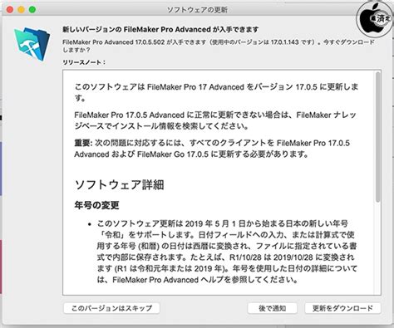Close the software update window
Viewport: 394px width, 328px height.
tap(10, 10)
